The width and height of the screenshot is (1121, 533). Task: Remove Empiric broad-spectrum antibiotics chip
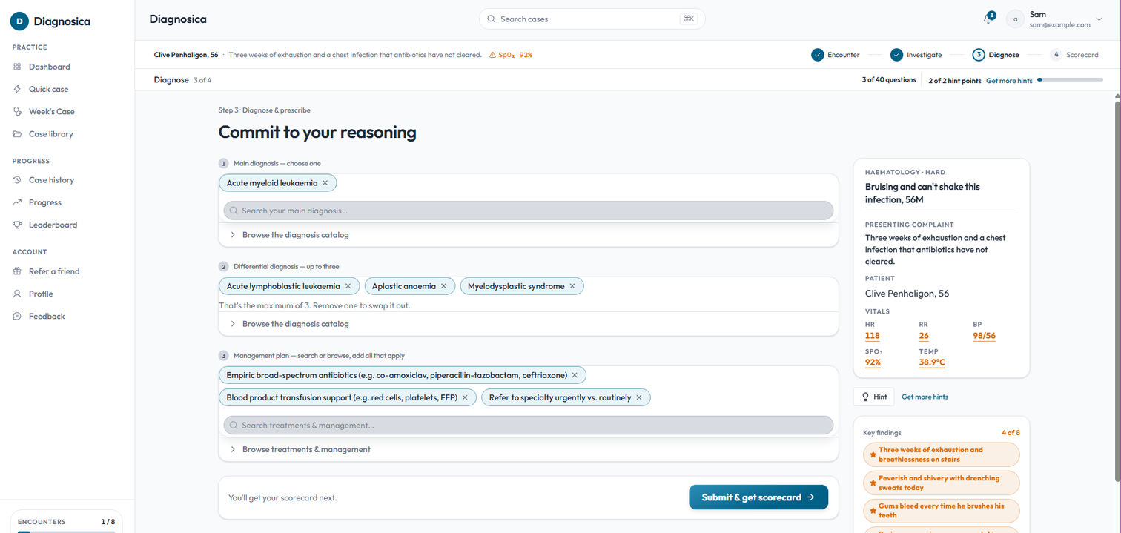[x=575, y=375]
